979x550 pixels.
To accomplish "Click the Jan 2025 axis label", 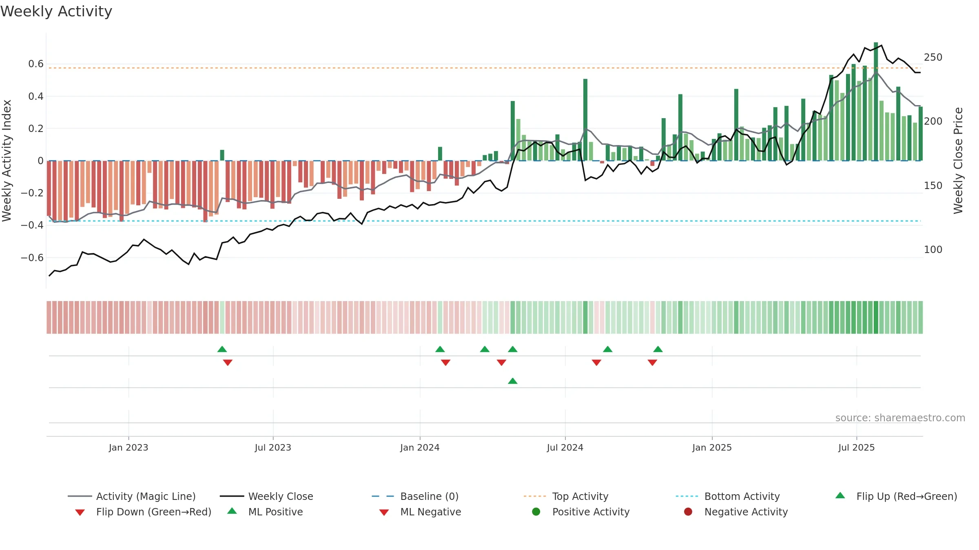I will click(x=712, y=447).
